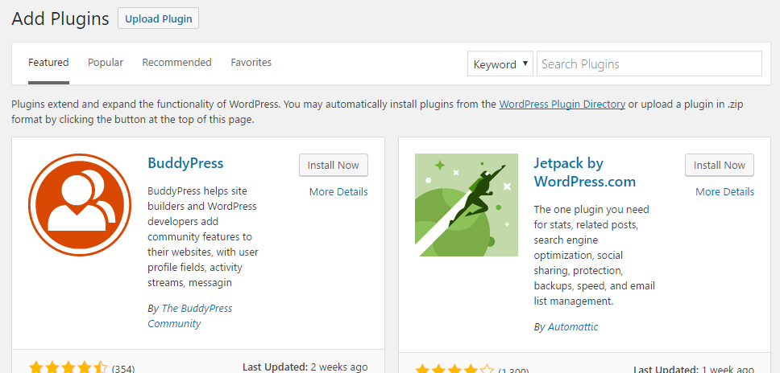
Task: Click the BuddyPress star rating
Action: point(67,368)
